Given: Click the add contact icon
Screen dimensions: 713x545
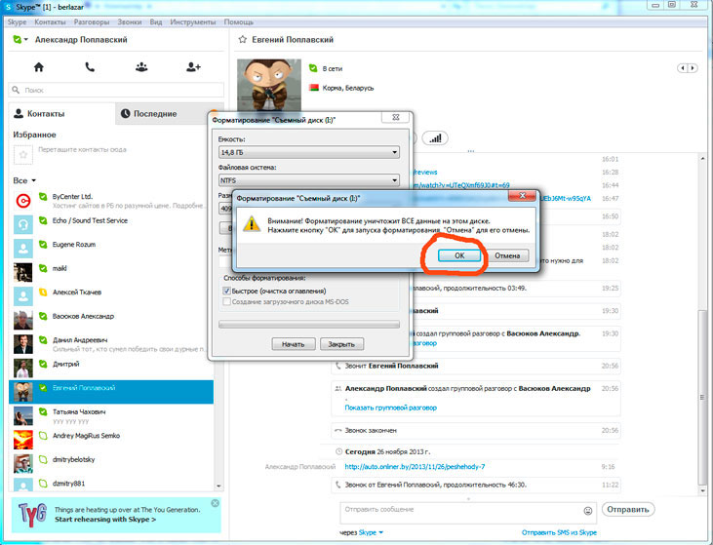Looking at the screenshot, I should point(193,67).
